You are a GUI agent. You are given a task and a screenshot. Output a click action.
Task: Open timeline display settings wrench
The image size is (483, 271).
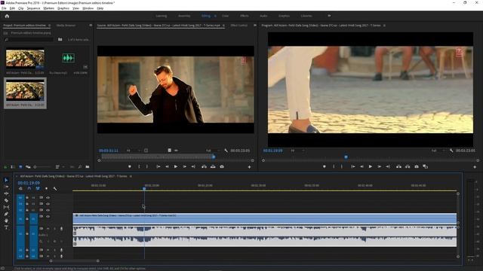coord(55,189)
